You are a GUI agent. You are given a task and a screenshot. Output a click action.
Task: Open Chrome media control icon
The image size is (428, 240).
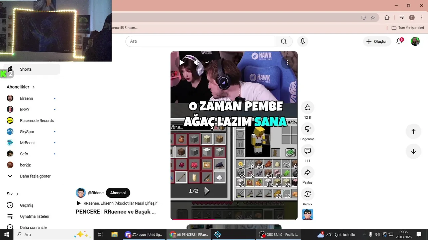(x=402, y=18)
